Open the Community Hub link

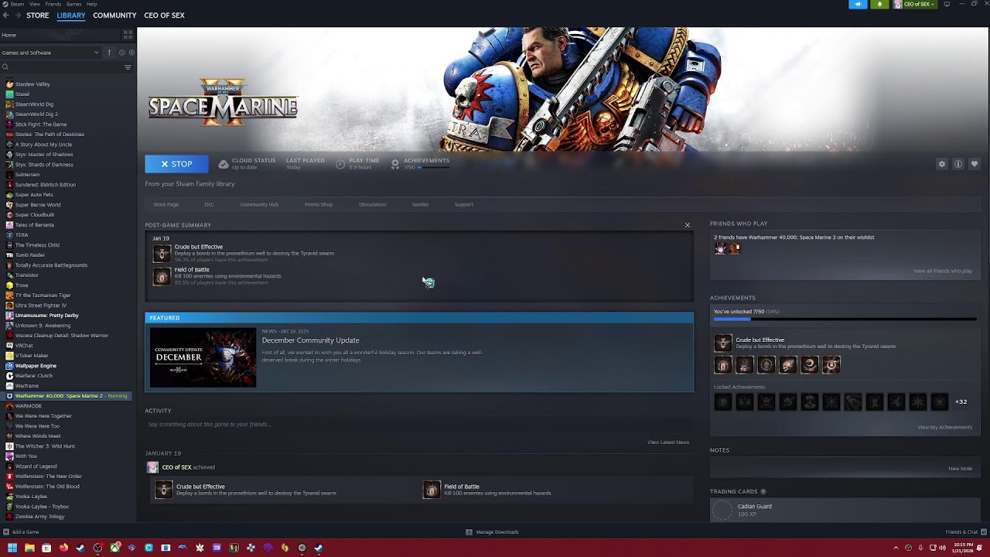[x=259, y=204]
